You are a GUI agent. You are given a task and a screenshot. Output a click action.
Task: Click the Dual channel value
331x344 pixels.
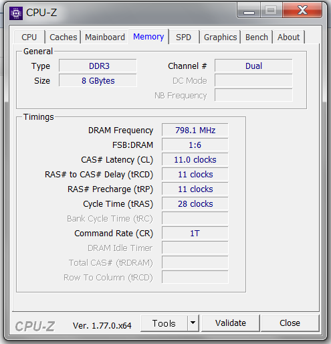point(253,66)
